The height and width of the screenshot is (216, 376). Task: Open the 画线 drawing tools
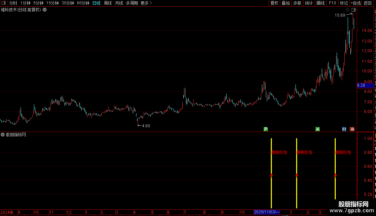pyautogui.click(x=321, y=3)
